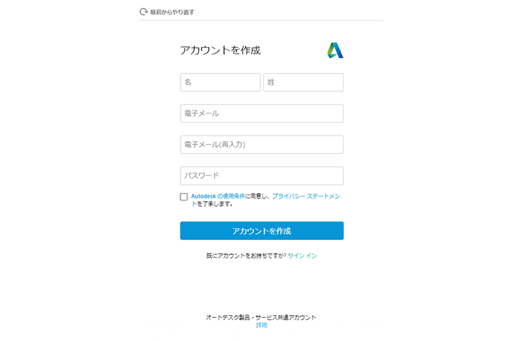Image resolution: width=525 pixels, height=341 pixels.
Task: Click the オートデスク製品・サービス共通アカウント footer text
Action: [261, 317]
